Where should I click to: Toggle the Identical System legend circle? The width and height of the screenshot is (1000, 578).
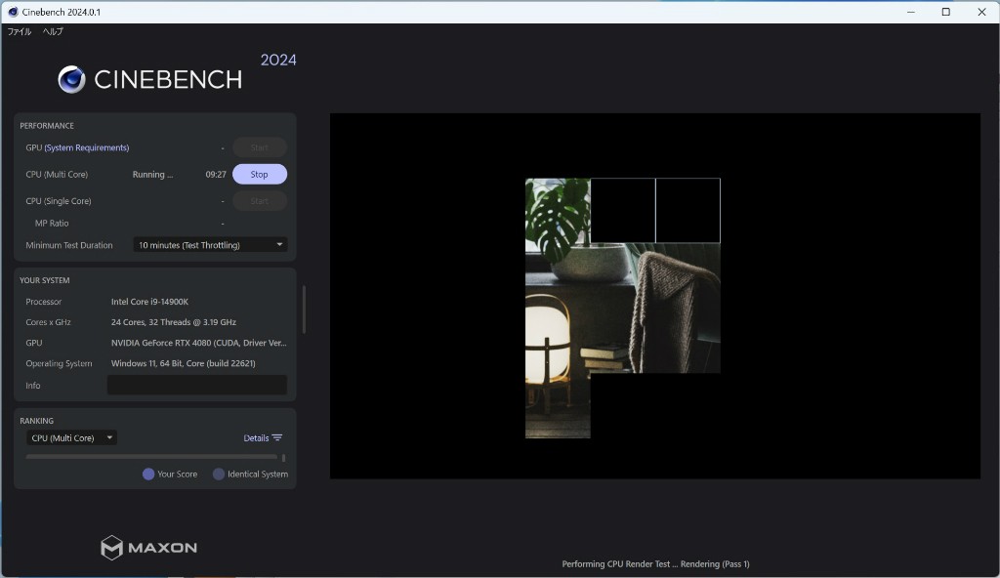219,475
